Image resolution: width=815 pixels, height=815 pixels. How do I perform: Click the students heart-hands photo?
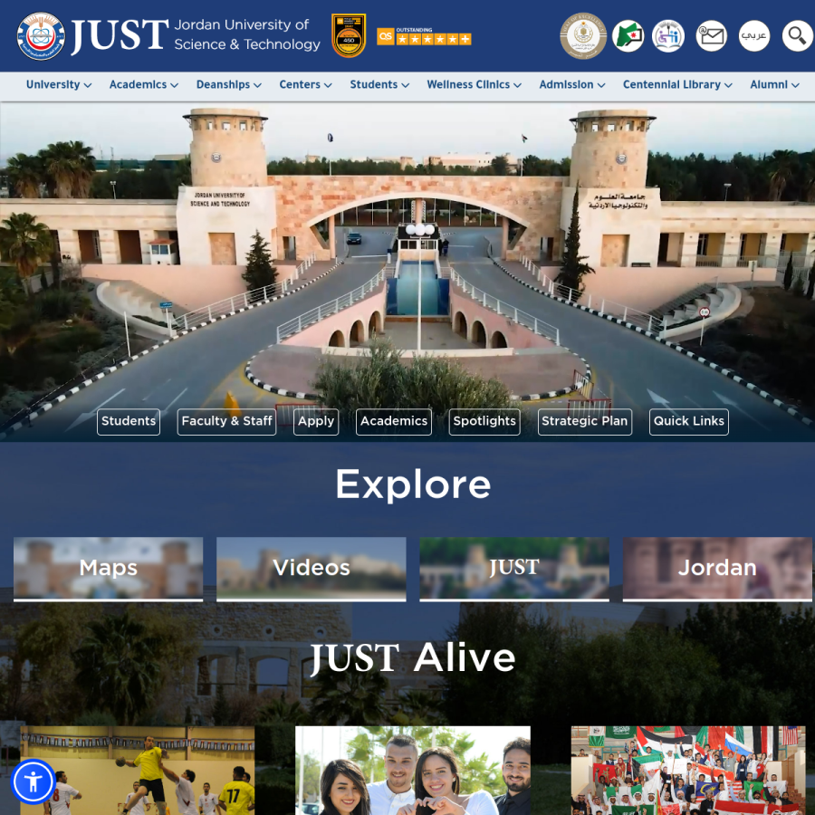[413, 771]
